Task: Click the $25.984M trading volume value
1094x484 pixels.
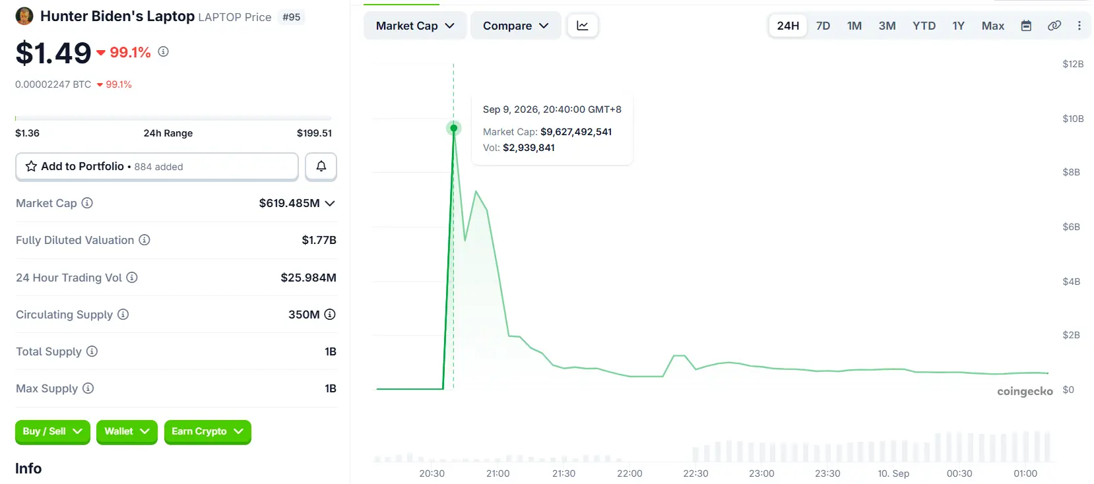Action: (308, 278)
